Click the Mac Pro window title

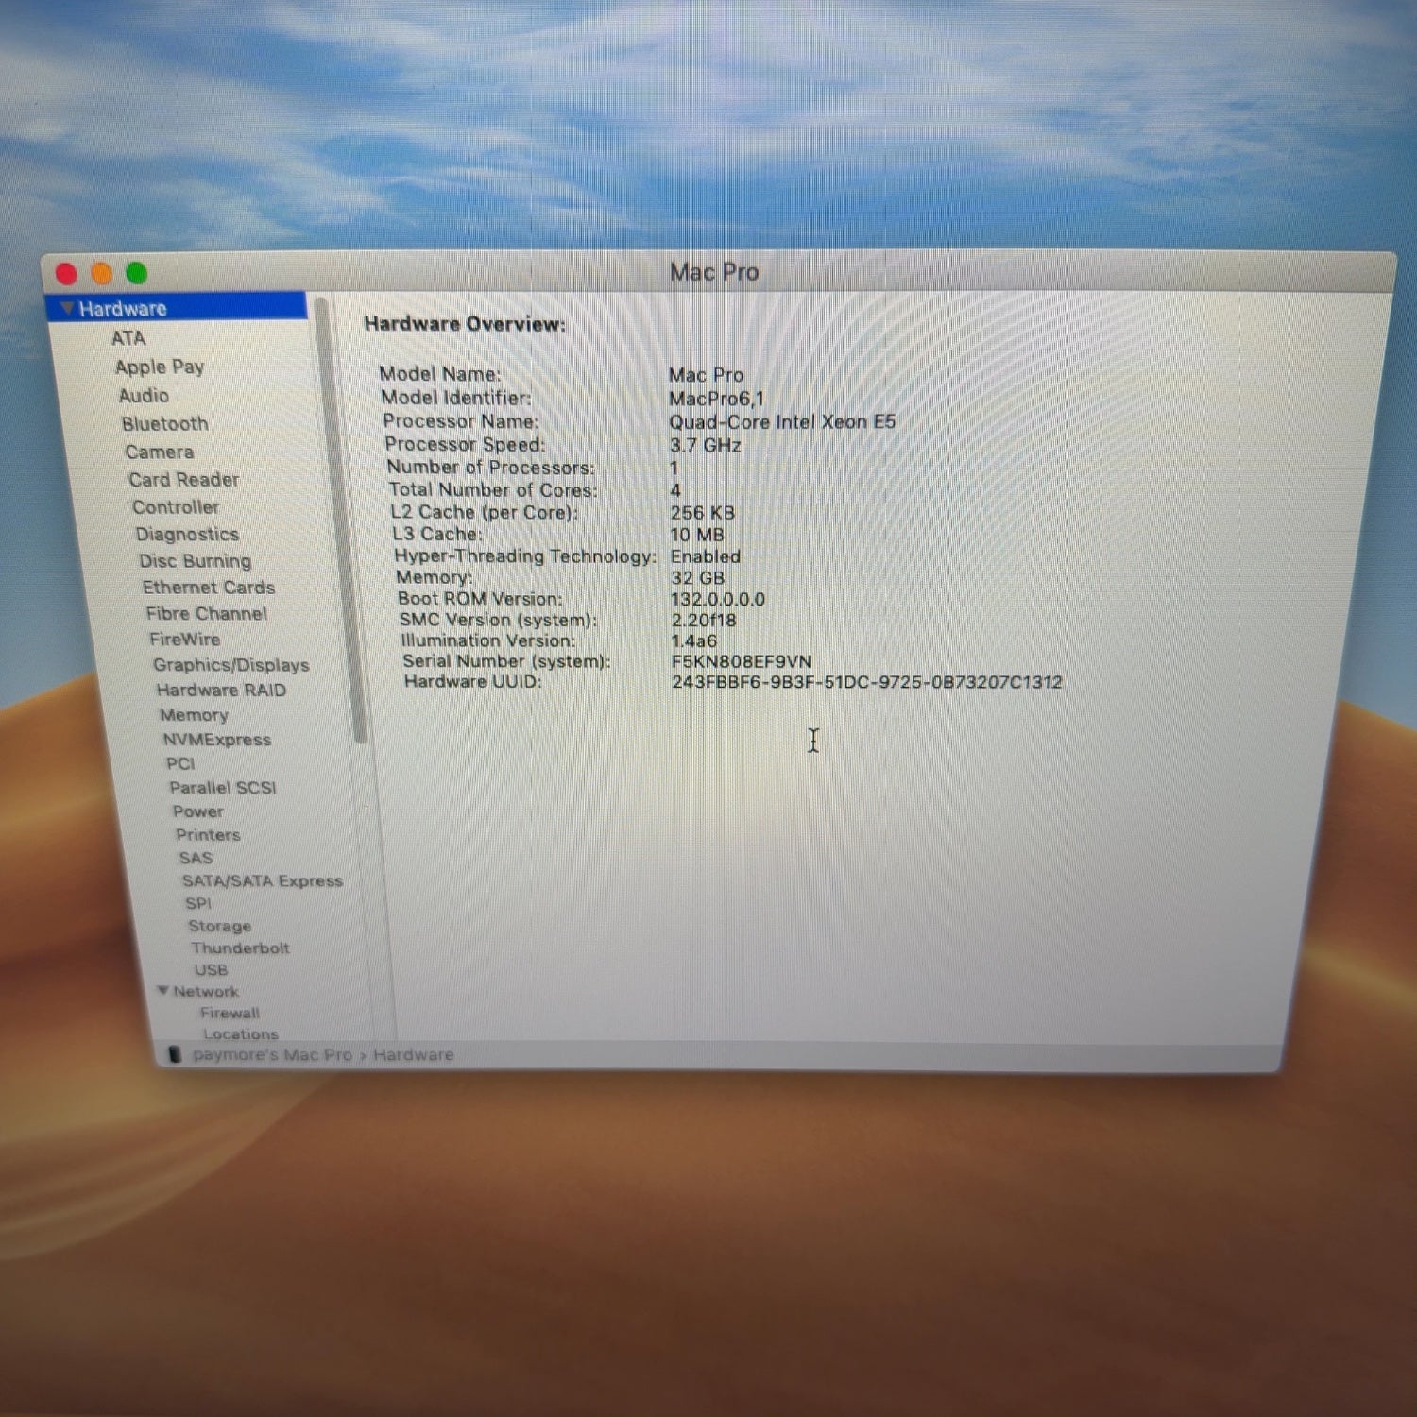pos(714,272)
